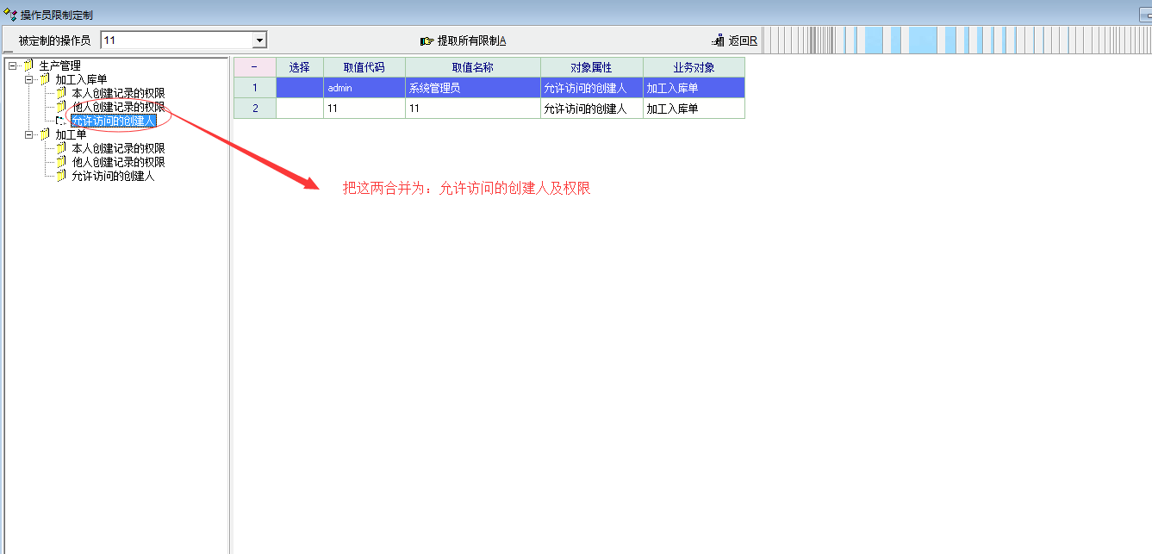Open the 被定制的操作员 dropdown arrow
Image resolution: width=1152 pixels, height=554 pixels.
pos(258,40)
